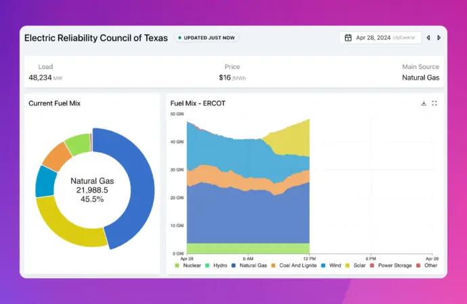Click the Updated Just Now status badge
Image resolution: width=467 pixels, height=304 pixels.
[x=206, y=38]
